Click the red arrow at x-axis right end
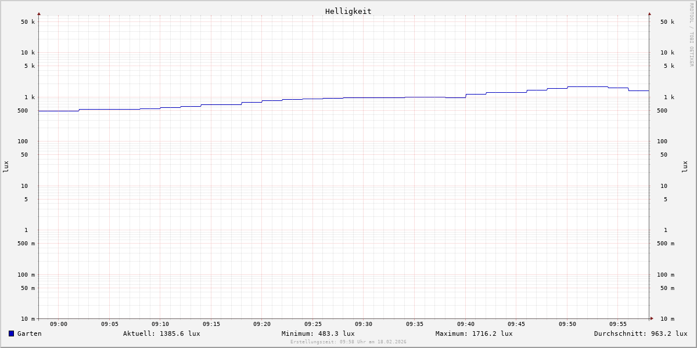Image resolution: width=697 pixels, height=348 pixels. point(652,318)
